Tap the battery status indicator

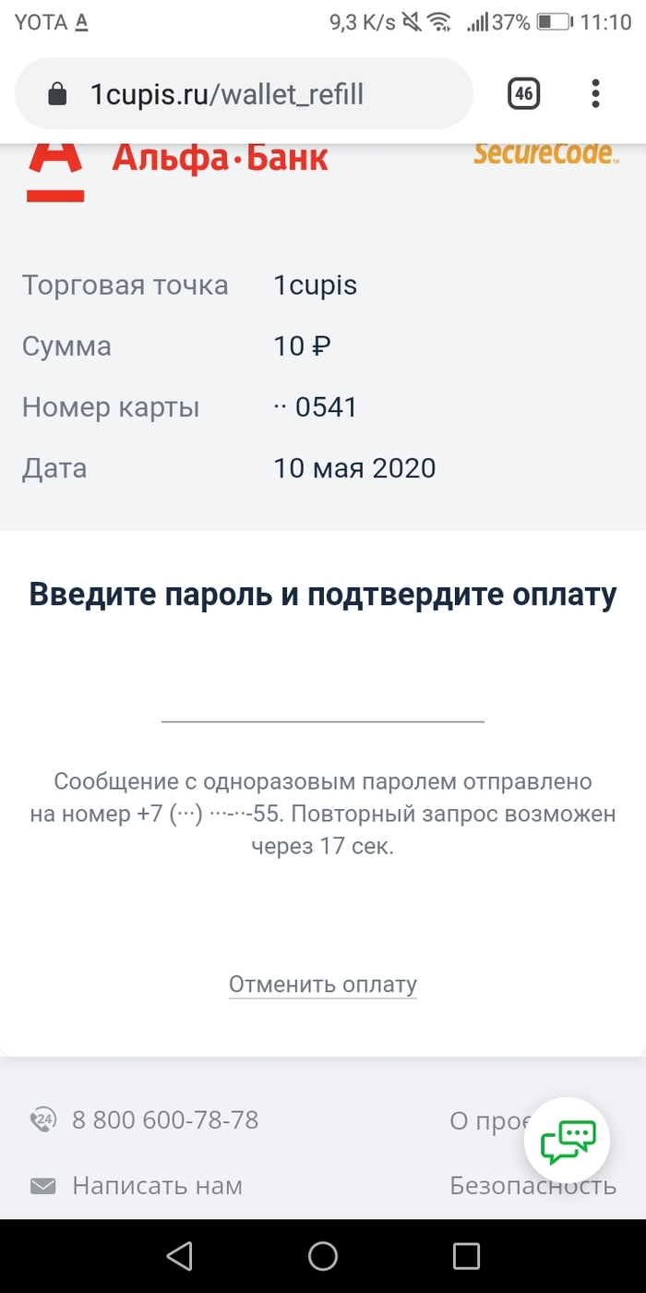click(x=555, y=22)
